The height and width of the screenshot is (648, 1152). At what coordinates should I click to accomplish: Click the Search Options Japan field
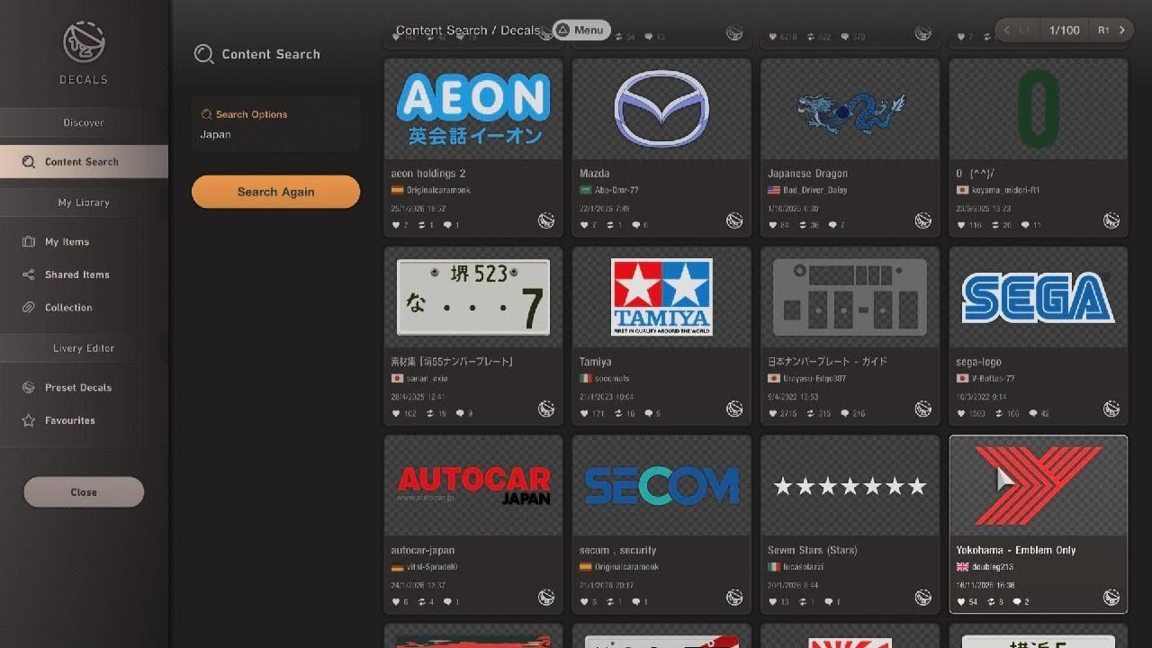(x=275, y=124)
